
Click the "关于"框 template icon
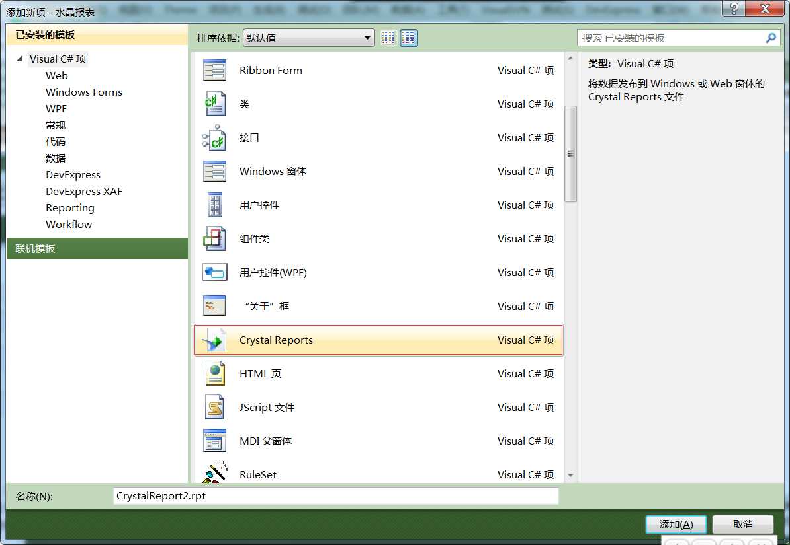(214, 306)
